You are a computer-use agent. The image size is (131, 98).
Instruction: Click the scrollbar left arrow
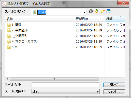[7, 79]
